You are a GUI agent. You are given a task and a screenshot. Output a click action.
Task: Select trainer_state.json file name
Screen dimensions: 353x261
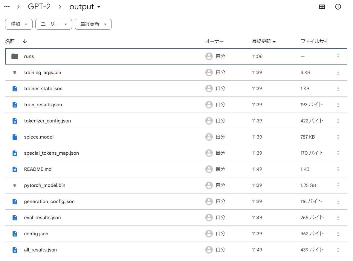[43, 89]
